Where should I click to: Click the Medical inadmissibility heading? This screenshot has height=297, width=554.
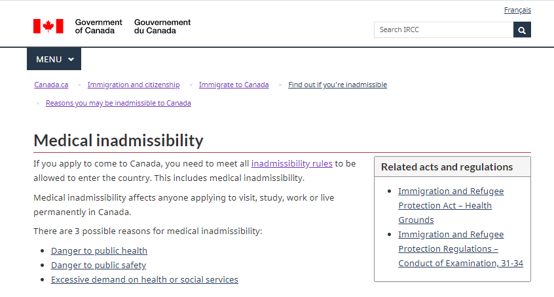[119, 140]
